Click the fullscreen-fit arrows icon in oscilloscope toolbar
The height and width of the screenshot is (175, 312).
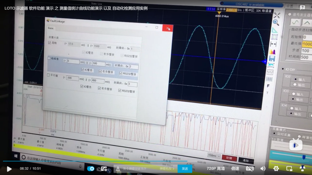(277, 15)
